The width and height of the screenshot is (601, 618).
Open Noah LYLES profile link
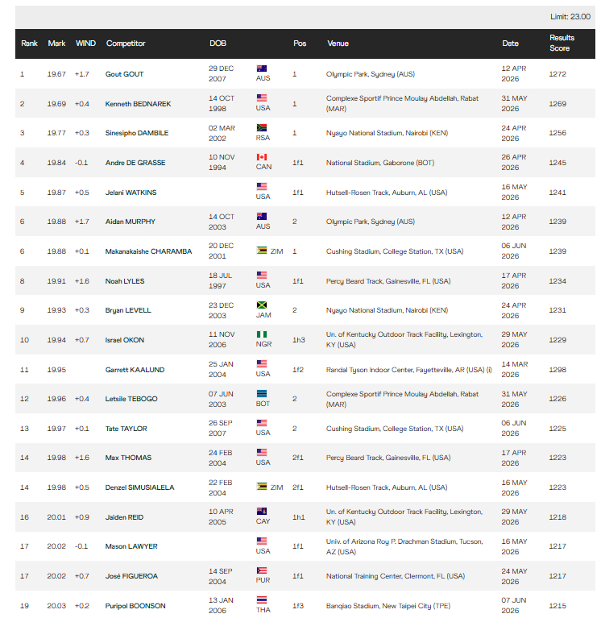click(125, 281)
